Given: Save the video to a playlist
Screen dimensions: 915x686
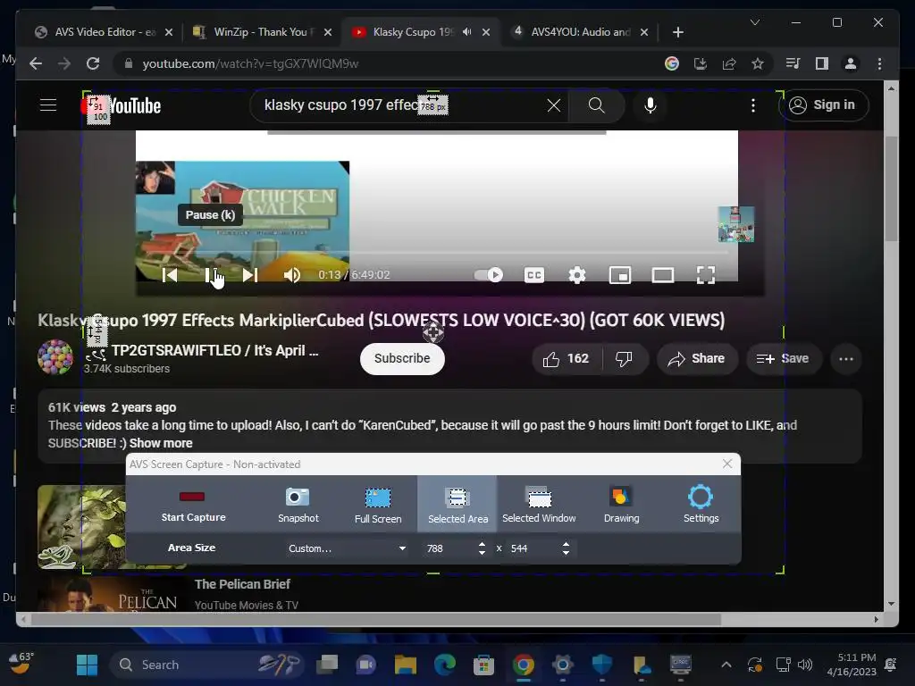Looking at the screenshot, I should (x=783, y=358).
